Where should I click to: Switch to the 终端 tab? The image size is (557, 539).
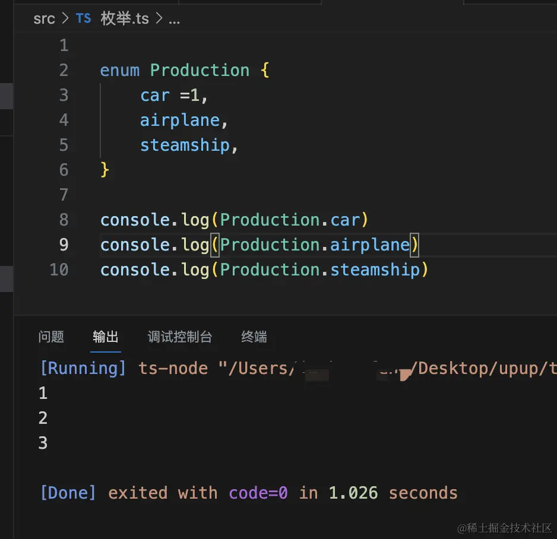254,337
